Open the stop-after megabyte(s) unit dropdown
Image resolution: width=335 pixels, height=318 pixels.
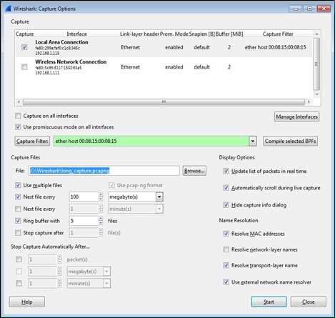coord(106,272)
